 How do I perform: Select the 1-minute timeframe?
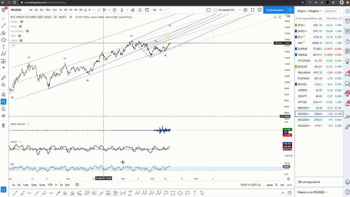click(x=31, y=10)
